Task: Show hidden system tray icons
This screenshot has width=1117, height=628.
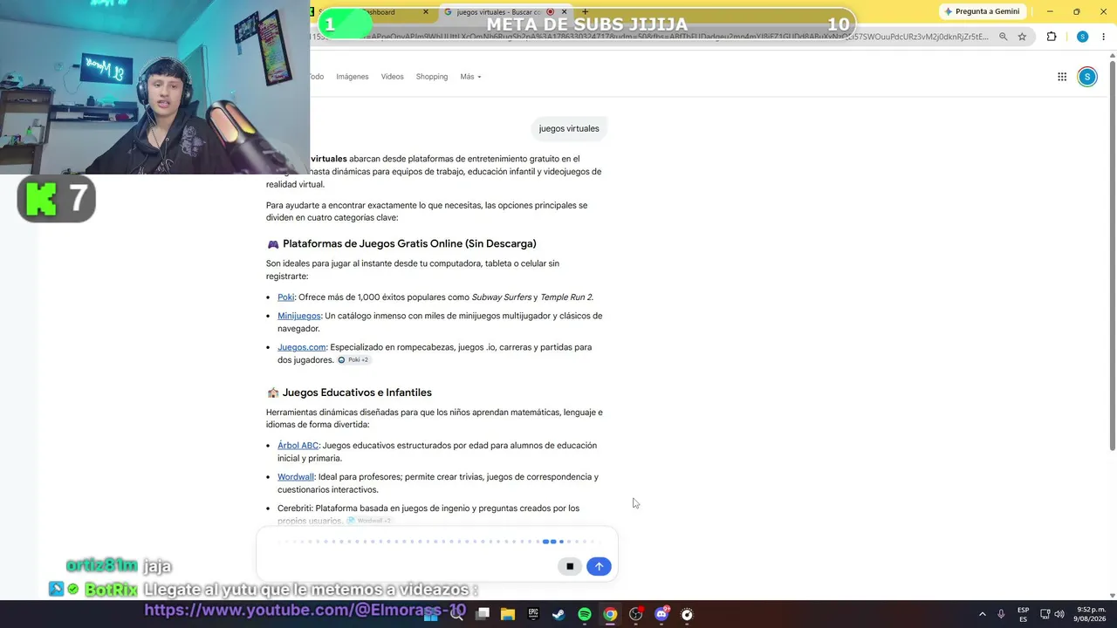Action: click(982, 614)
